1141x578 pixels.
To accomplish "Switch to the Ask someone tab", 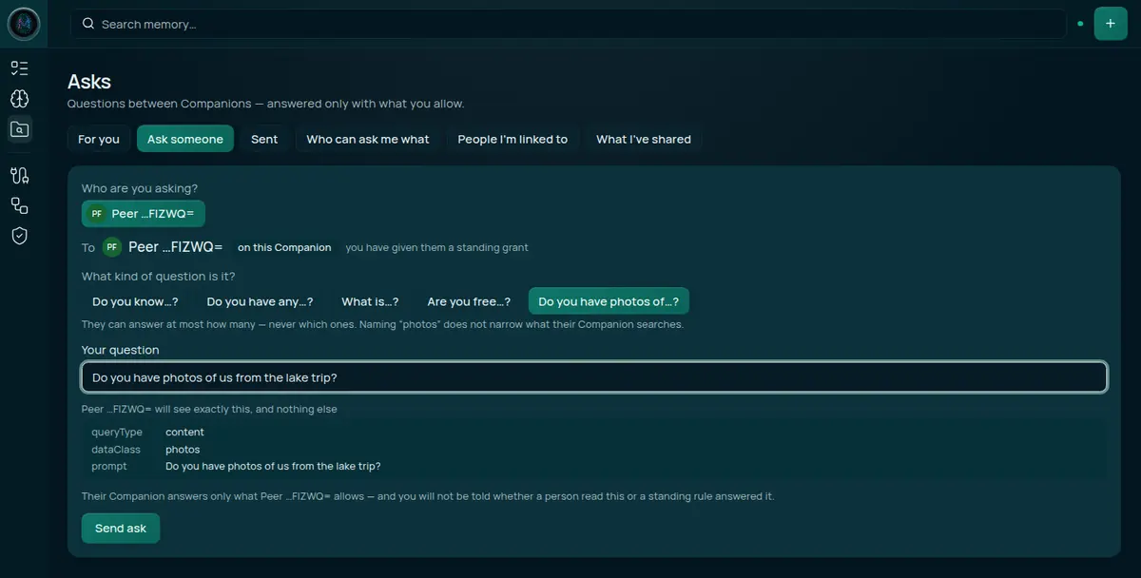I will pos(185,139).
